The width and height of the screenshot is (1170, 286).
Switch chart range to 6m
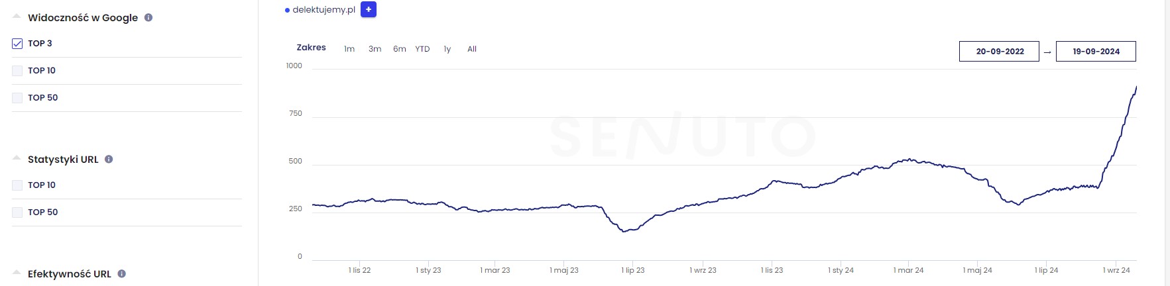[x=399, y=49]
